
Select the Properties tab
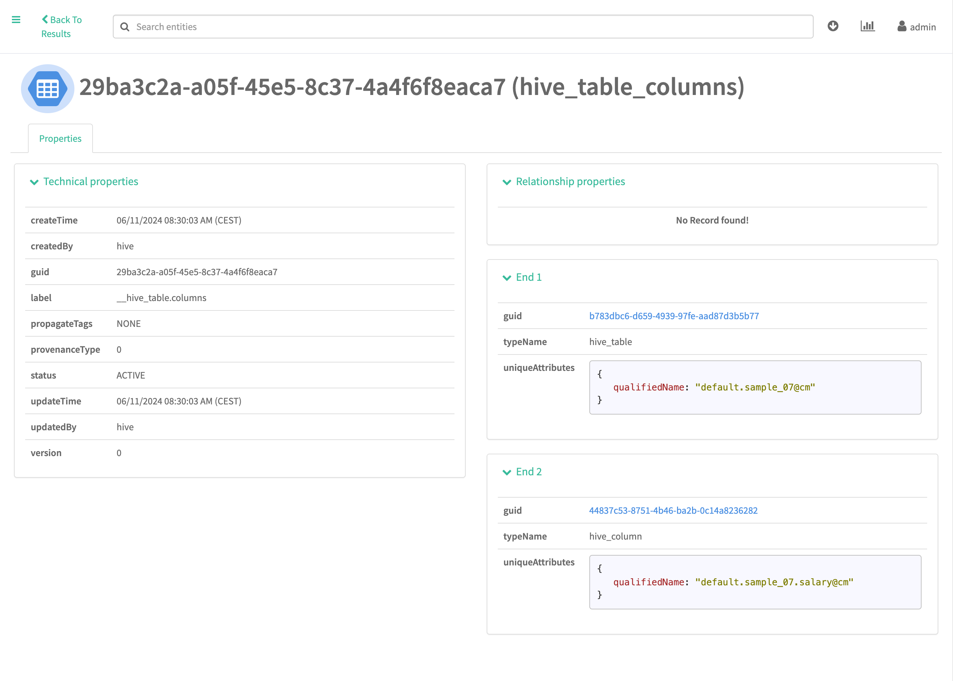(60, 138)
